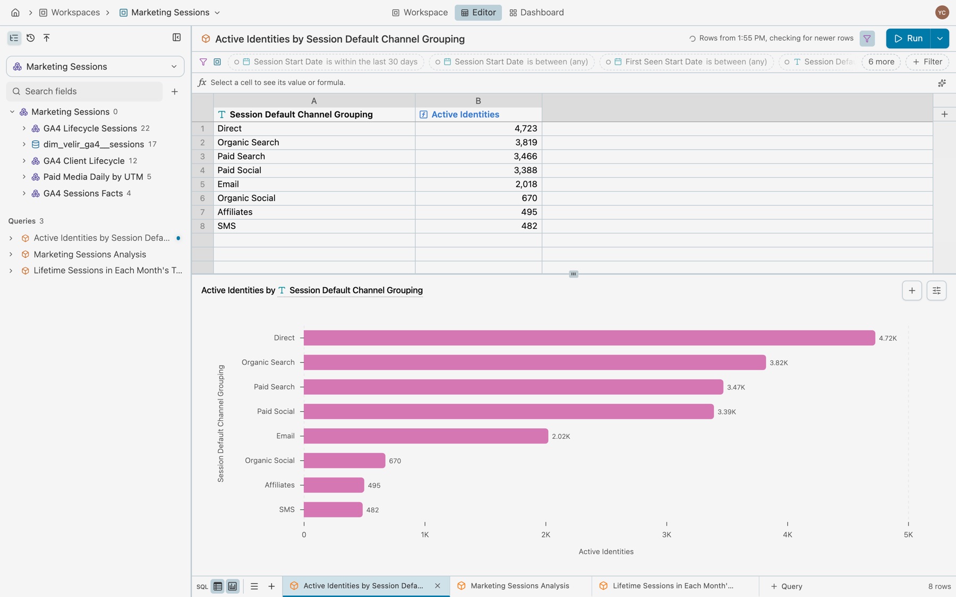
Task: Click the pink Direct bar in the chart
Action: (589, 338)
